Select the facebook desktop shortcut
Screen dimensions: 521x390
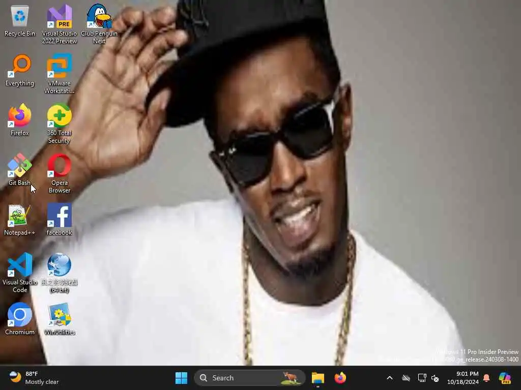pyautogui.click(x=60, y=220)
